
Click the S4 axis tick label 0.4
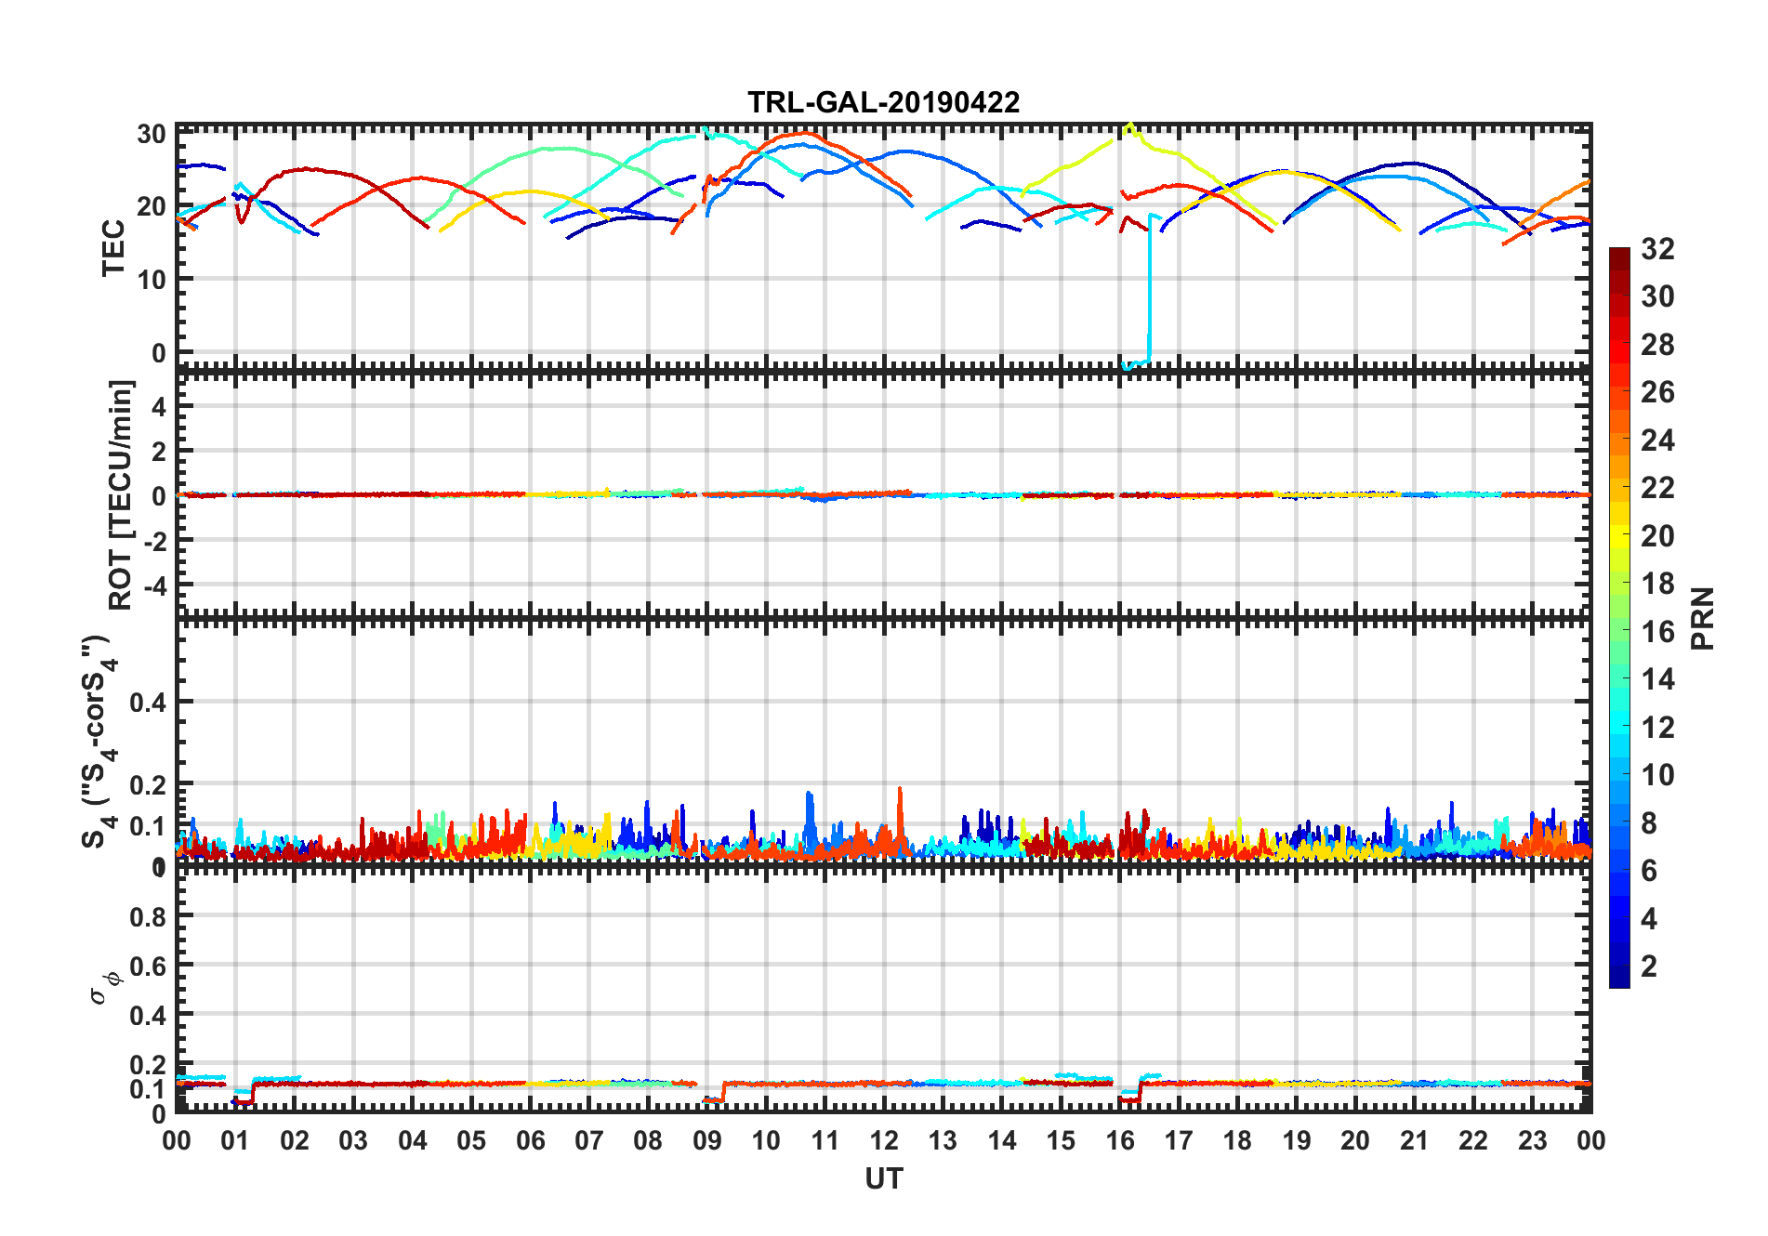coord(148,703)
